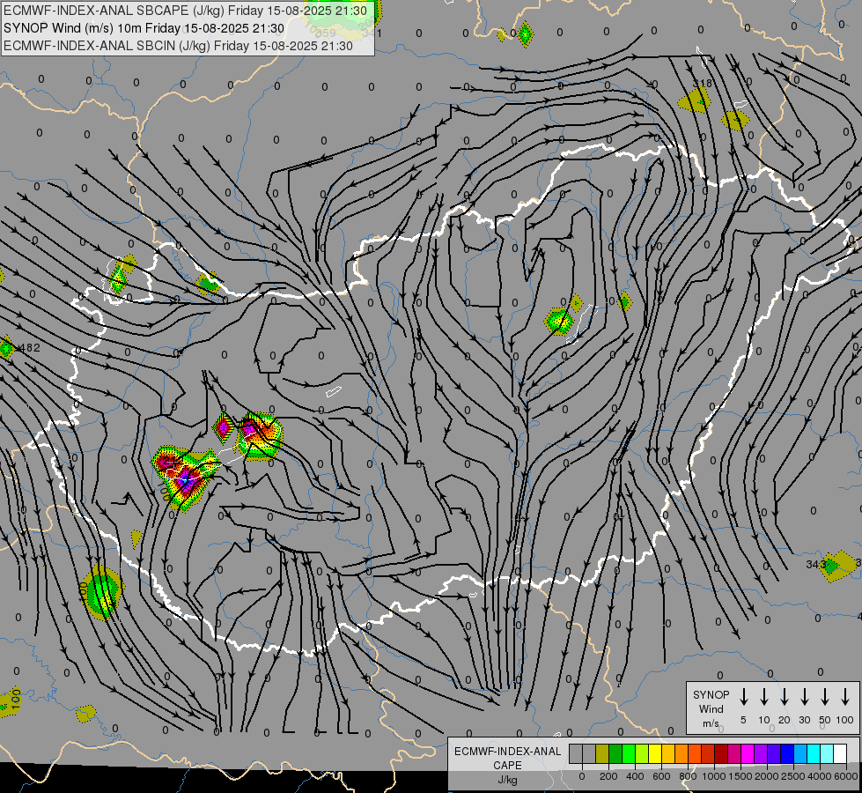Pick the pale cyan CAPE legend swatch
Screen dimensions: 862x793
pyautogui.click(x=828, y=753)
